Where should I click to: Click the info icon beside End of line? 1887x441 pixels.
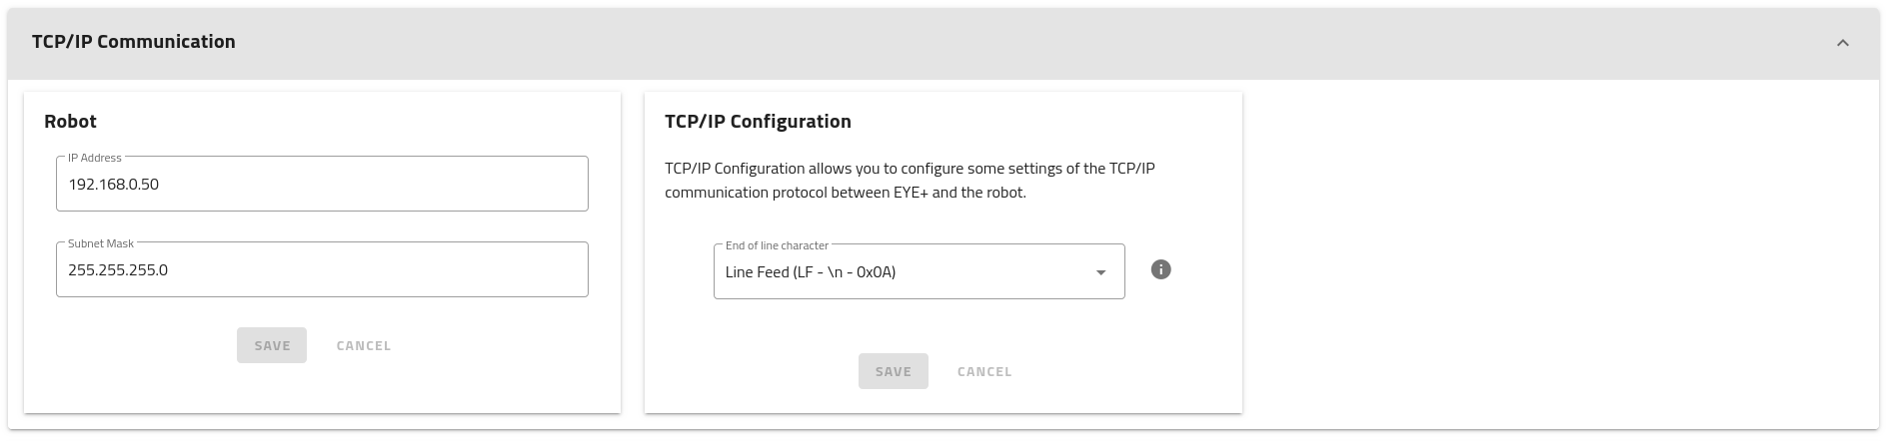tap(1160, 269)
